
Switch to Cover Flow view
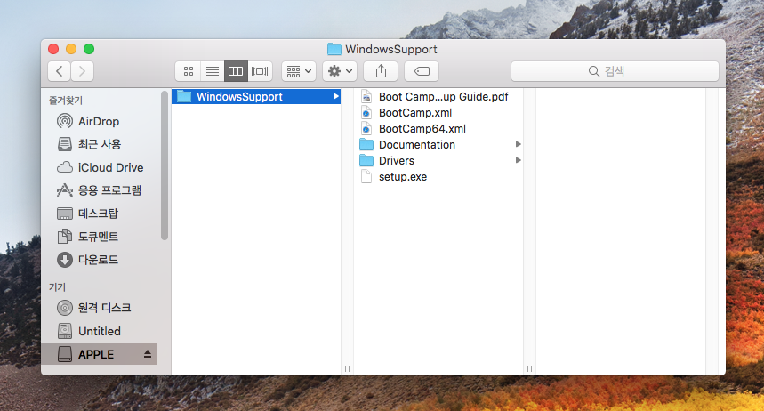[x=260, y=71]
